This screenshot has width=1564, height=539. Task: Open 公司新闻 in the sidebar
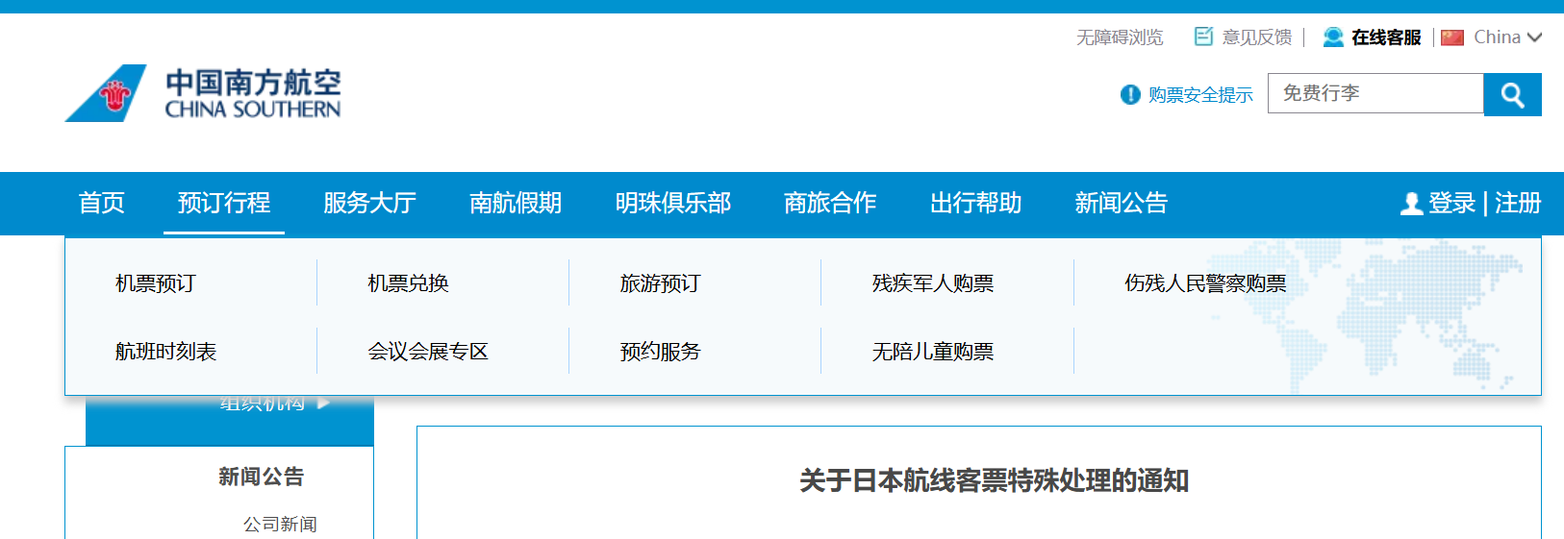tap(280, 524)
